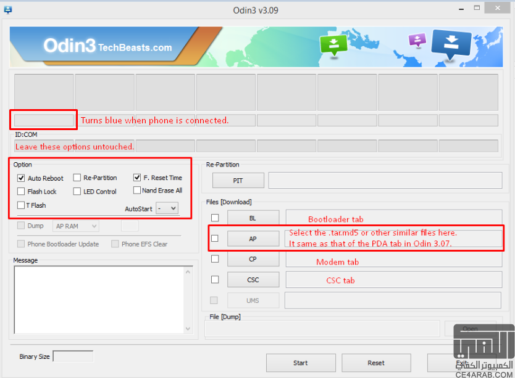Click the CSC file path field

click(x=394, y=279)
